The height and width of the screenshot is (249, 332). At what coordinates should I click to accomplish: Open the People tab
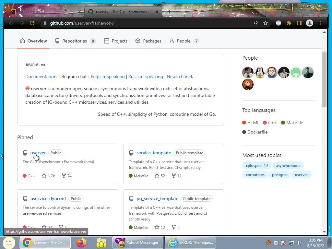pos(184,41)
